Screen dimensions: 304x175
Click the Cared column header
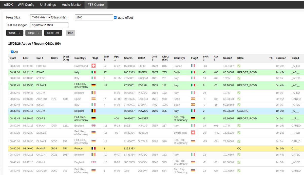pyautogui.click(x=295, y=58)
